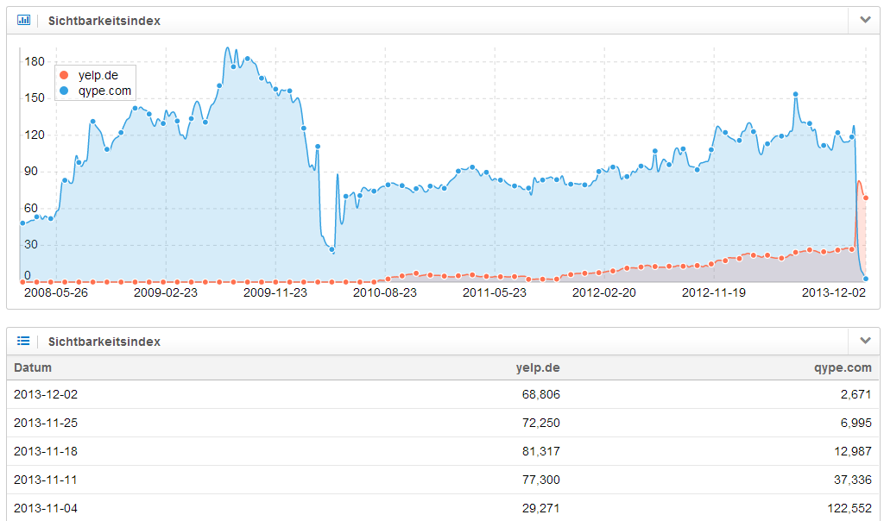Click the blue qype.com legend dot
Viewport: 884px width, 521px height.
tap(64, 90)
